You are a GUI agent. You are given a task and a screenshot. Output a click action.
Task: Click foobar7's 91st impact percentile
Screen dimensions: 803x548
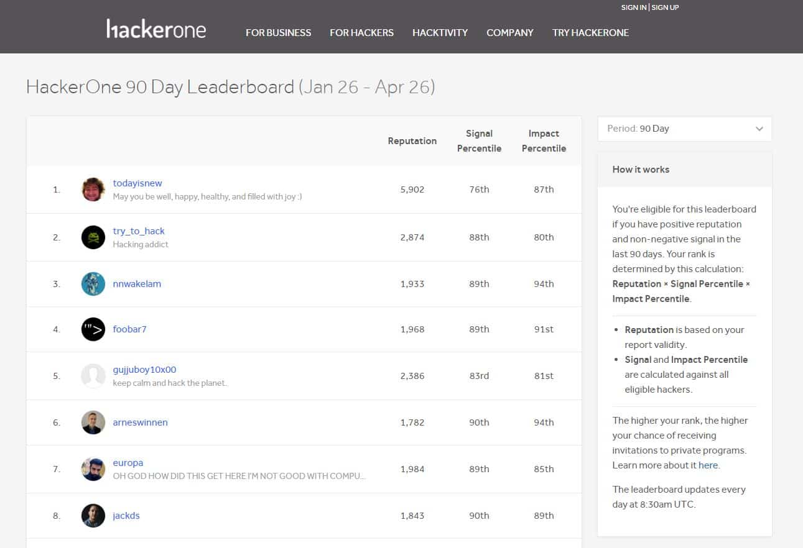point(544,329)
